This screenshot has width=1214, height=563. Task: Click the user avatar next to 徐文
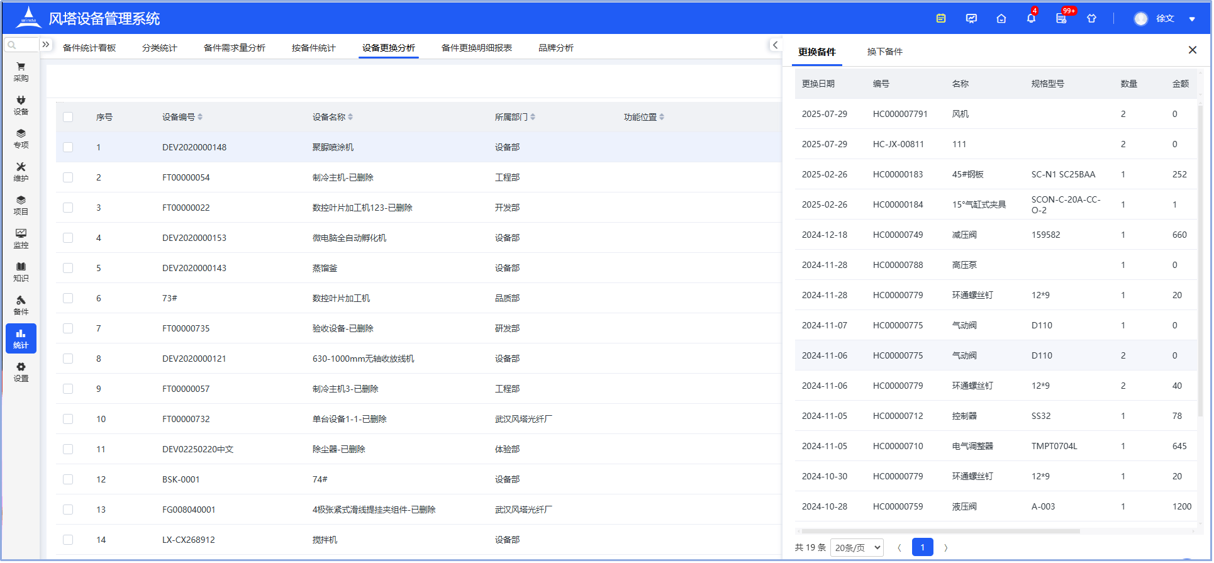tap(1141, 19)
